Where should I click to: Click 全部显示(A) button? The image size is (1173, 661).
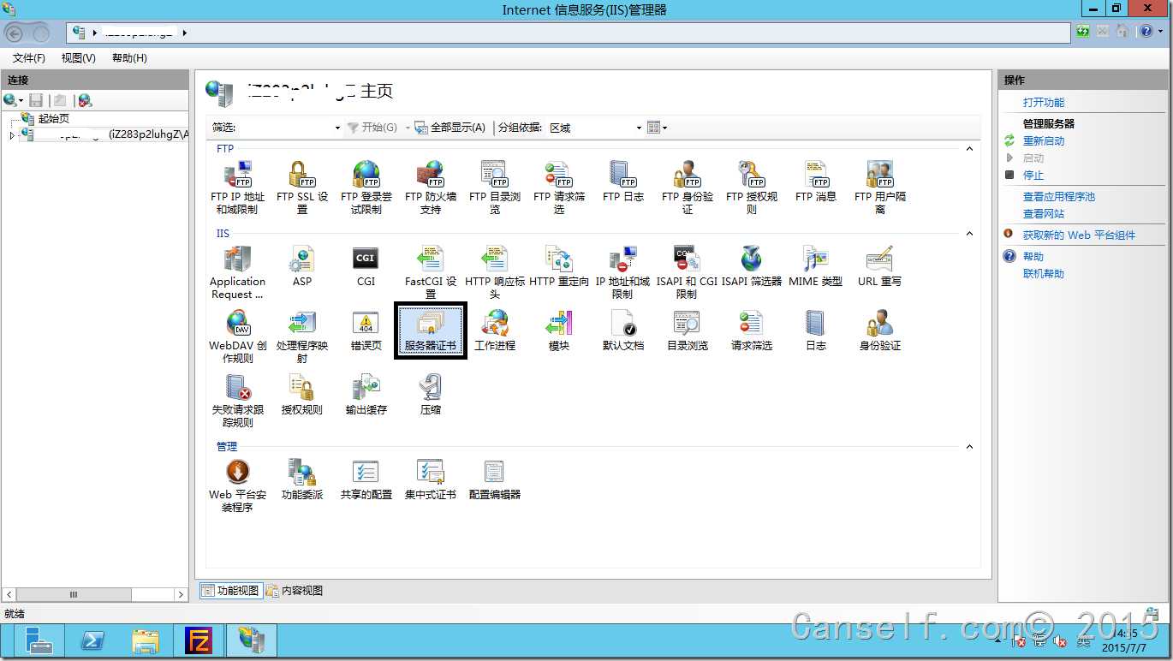[x=450, y=128]
